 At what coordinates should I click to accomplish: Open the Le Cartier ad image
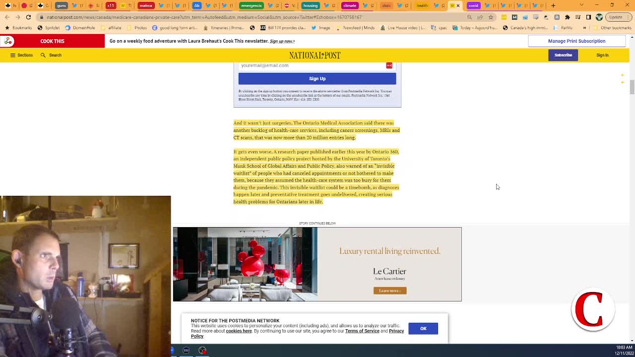pyautogui.click(x=245, y=264)
